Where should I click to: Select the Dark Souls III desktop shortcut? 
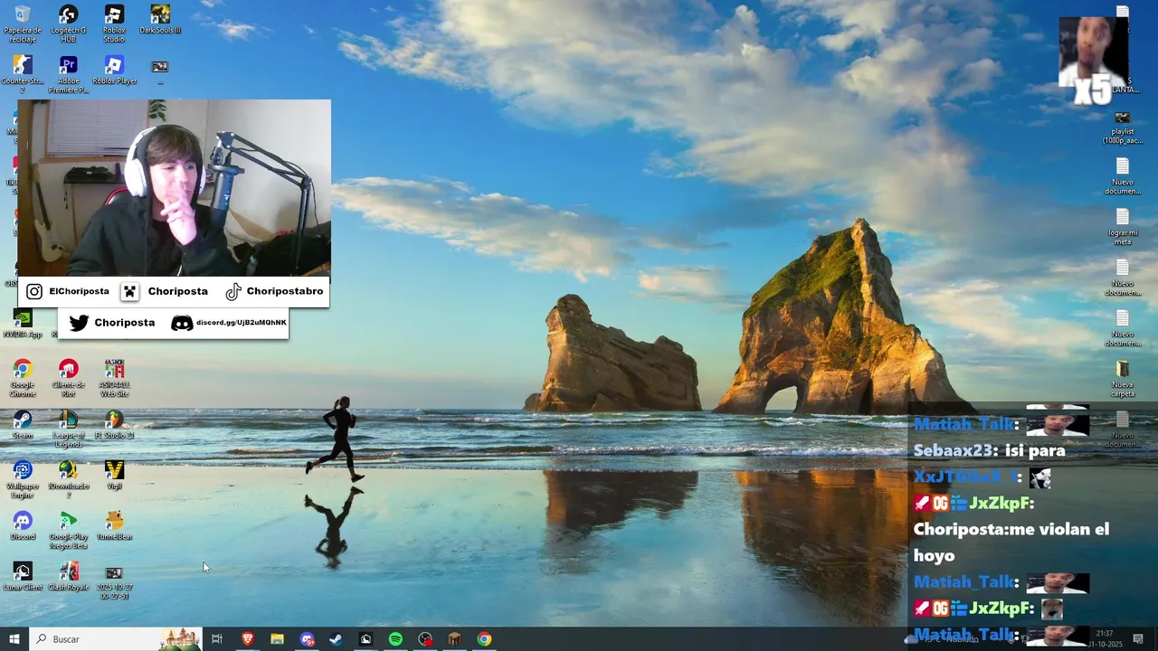coord(160,20)
